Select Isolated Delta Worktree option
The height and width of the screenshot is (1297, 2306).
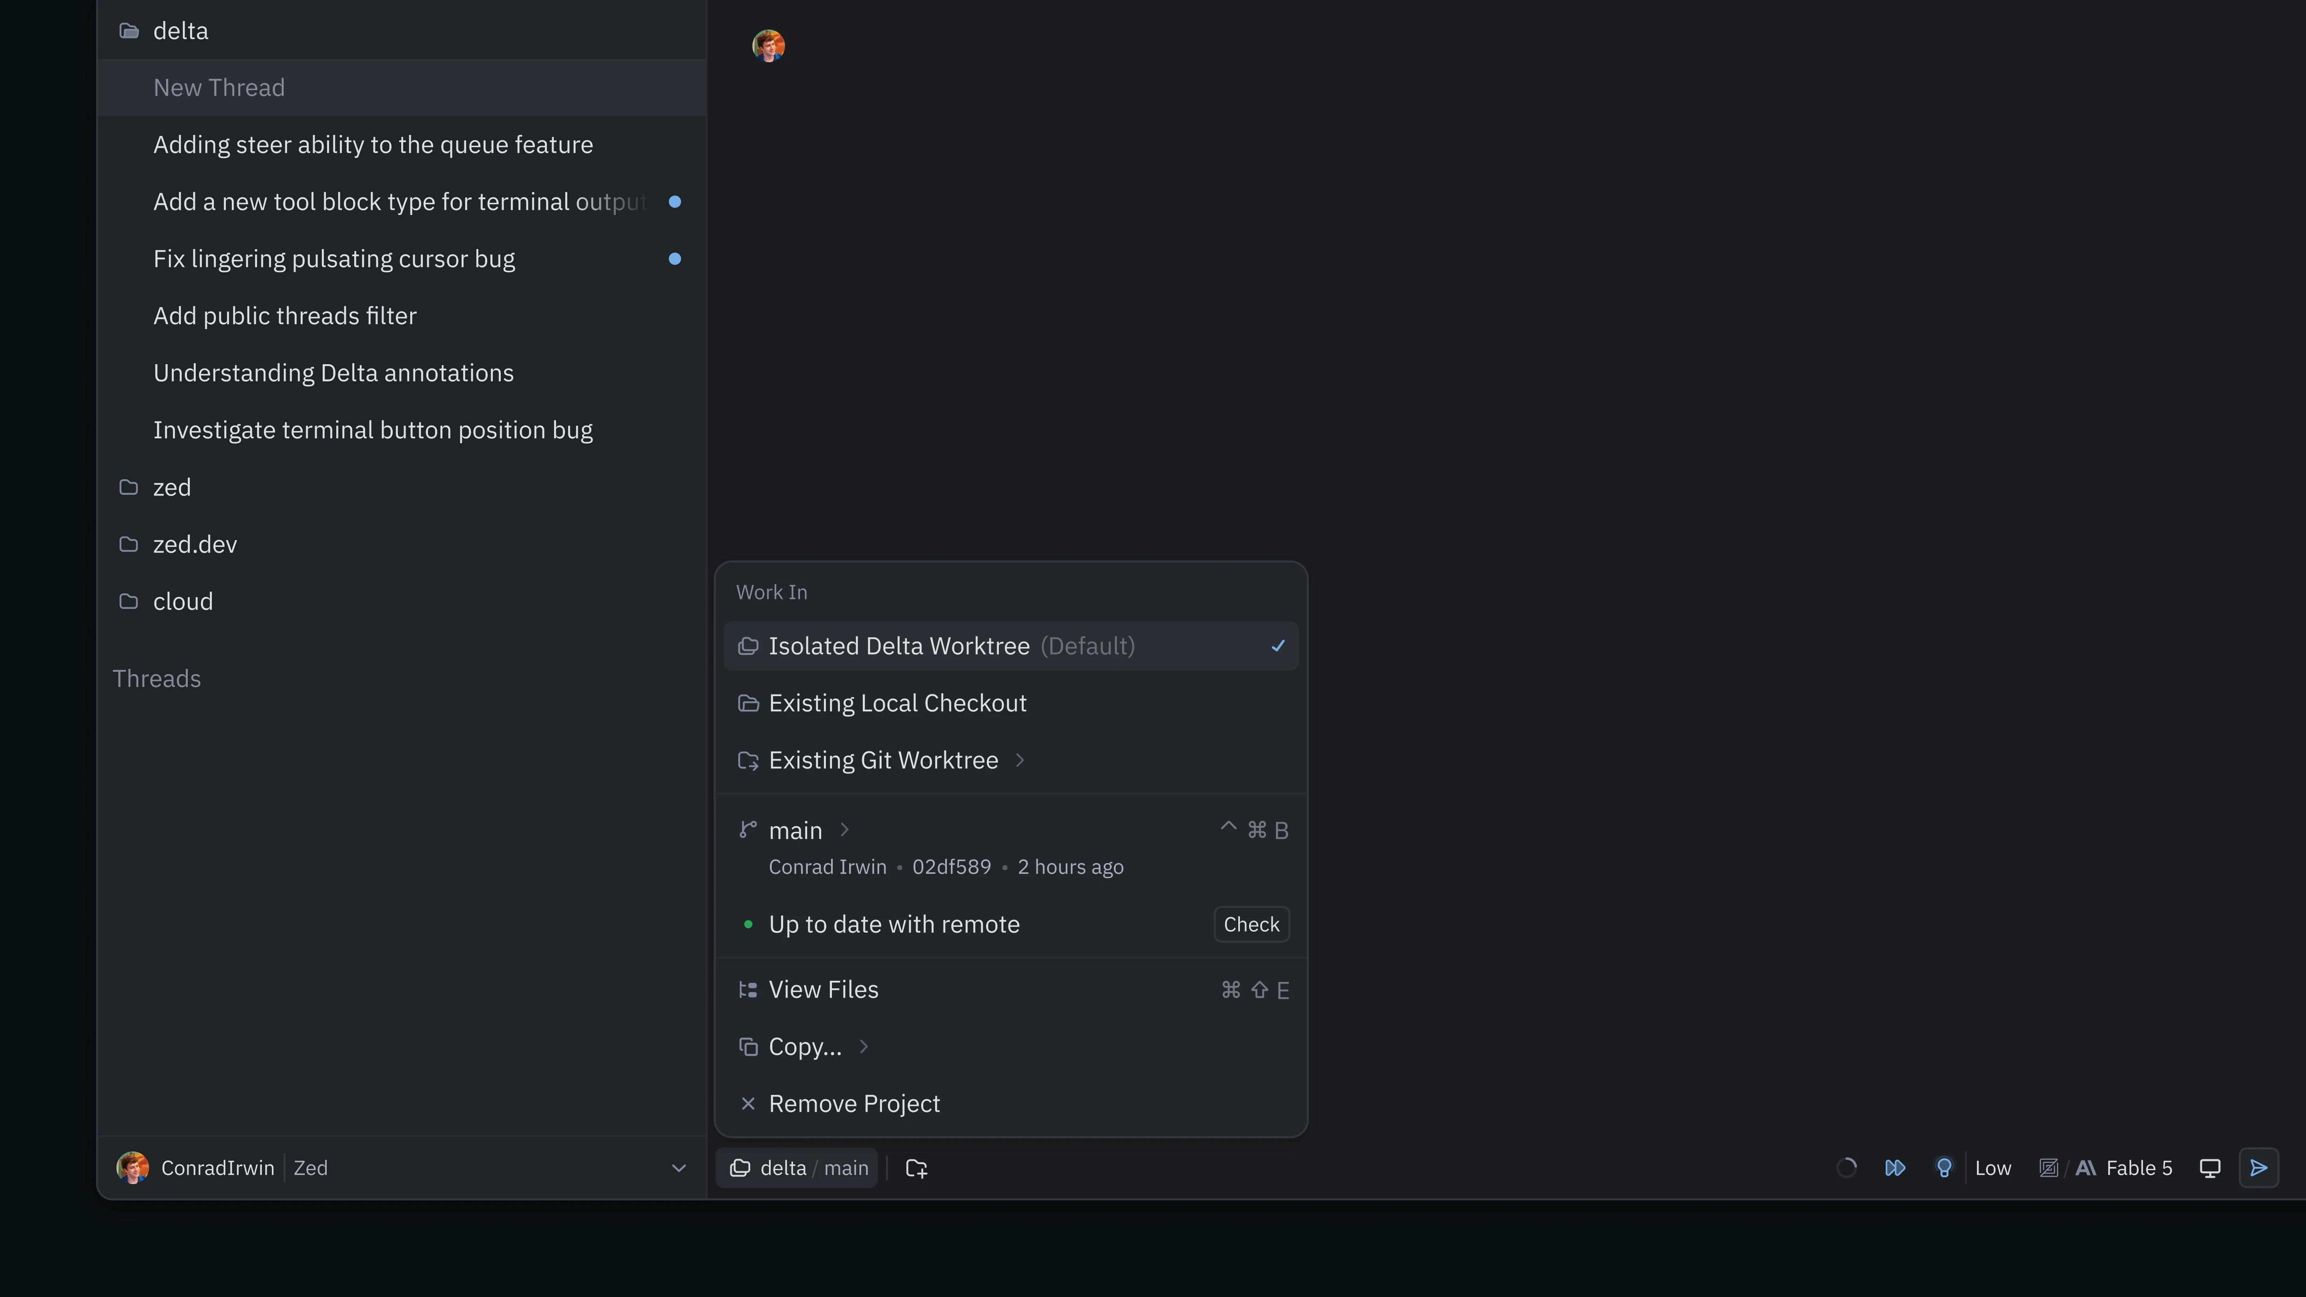click(1010, 646)
